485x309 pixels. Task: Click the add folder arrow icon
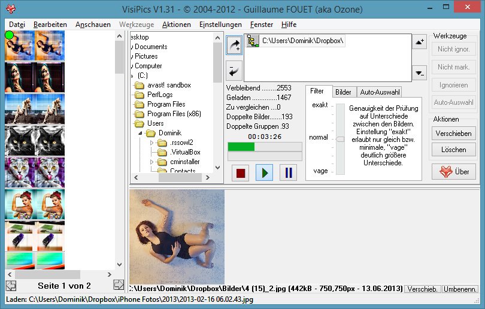234,46
